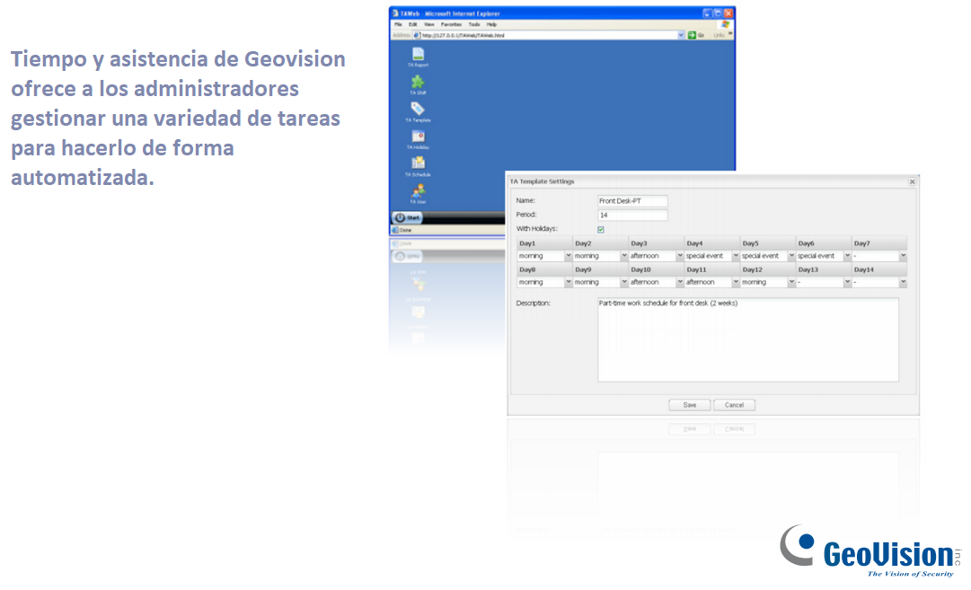Image resolution: width=971 pixels, height=590 pixels.
Task: Click the TAWeb title bar page icon
Action: point(395,13)
